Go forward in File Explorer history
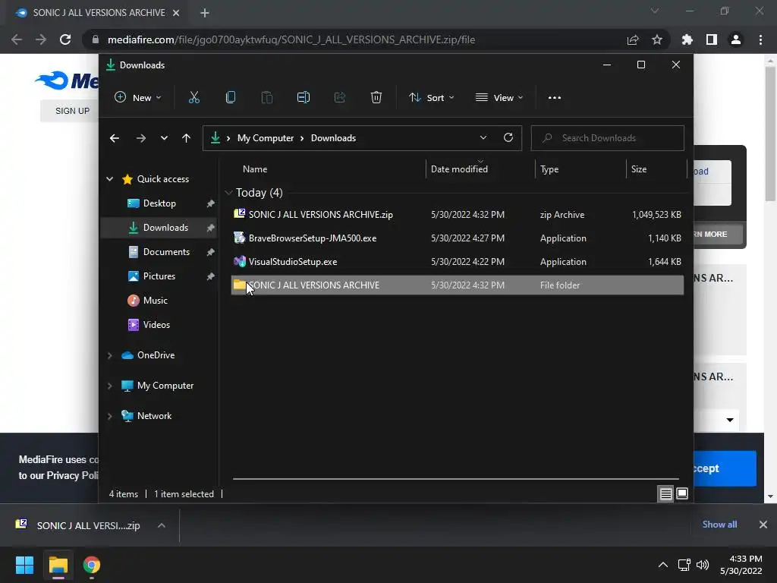Screen dimensions: 777x583 click(x=140, y=138)
